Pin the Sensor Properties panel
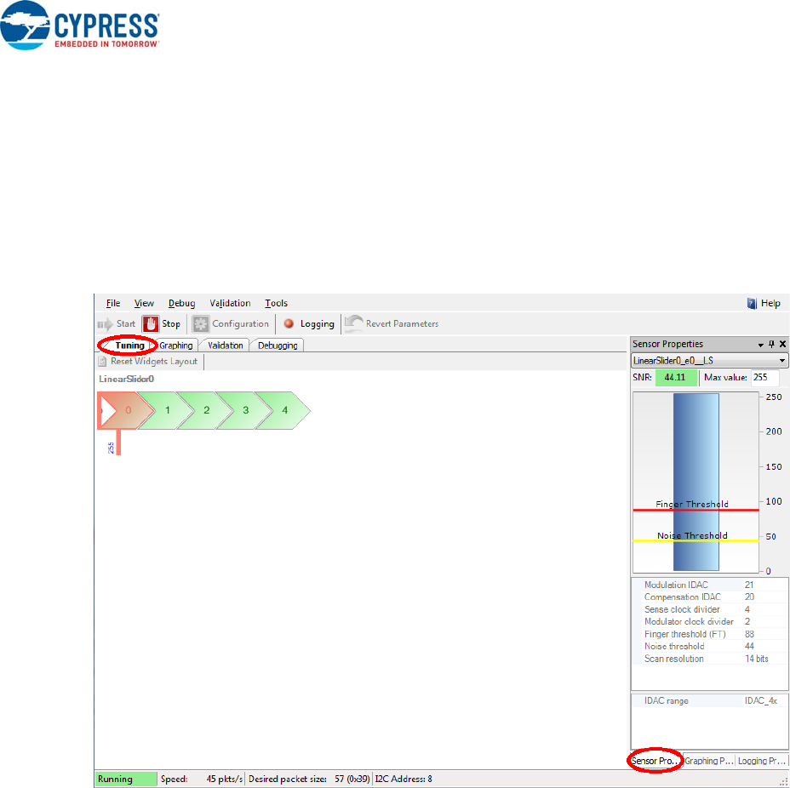This screenshot has height=788, width=790. (x=772, y=345)
